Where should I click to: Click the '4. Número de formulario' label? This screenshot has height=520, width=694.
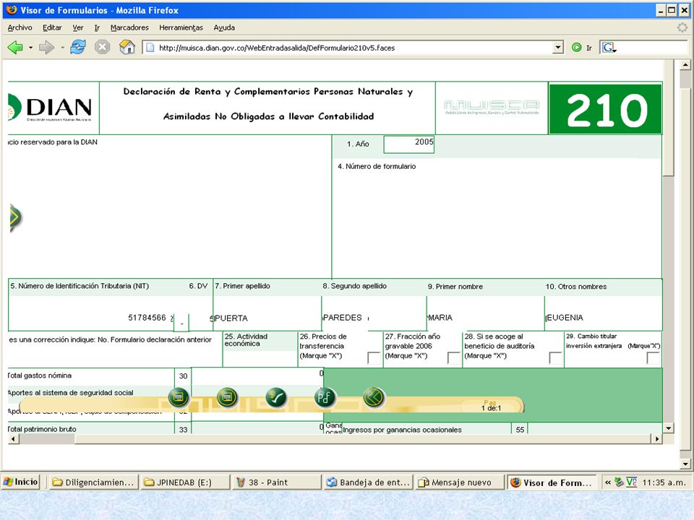pyautogui.click(x=377, y=166)
